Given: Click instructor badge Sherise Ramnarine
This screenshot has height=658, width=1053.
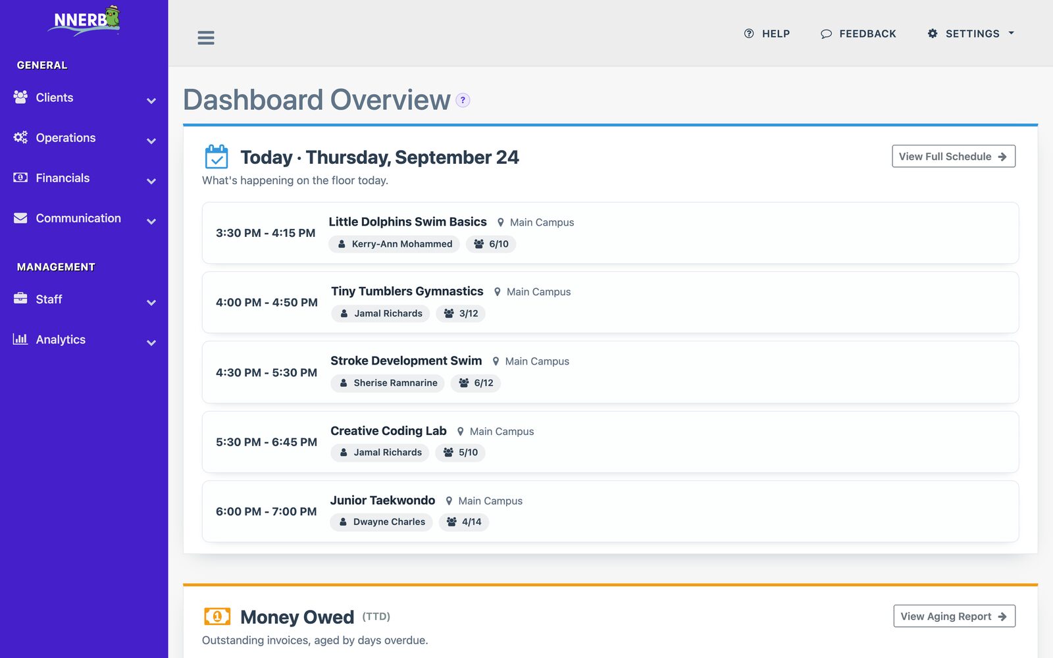Looking at the screenshot, I should point(388,383).
